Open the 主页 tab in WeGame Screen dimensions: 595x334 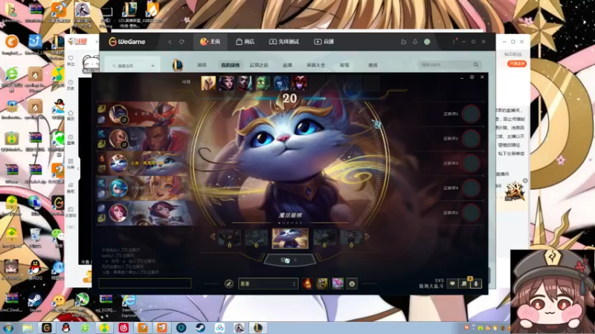(210, 42)
